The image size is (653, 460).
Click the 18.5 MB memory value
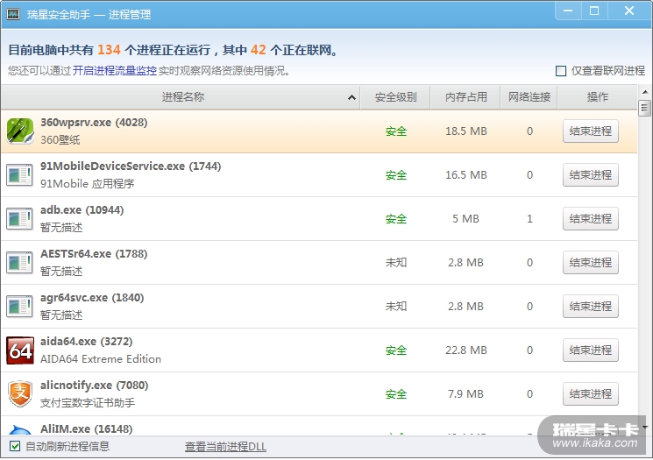[466, 131]
